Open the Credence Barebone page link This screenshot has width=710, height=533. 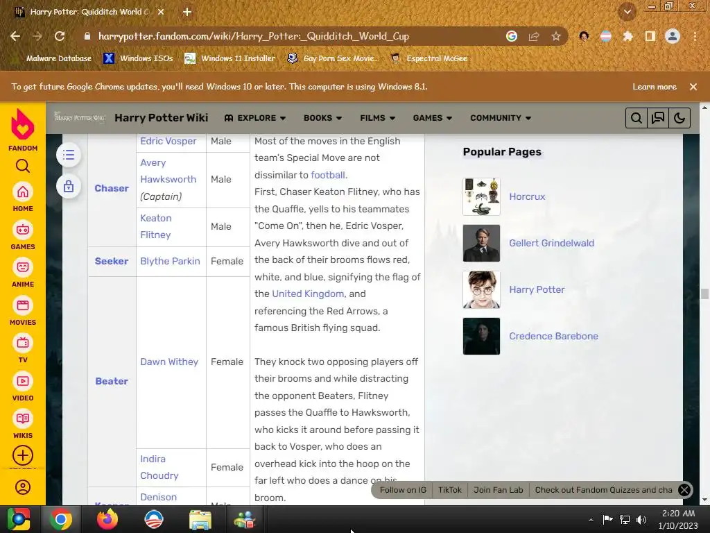(x=553, y=336)
